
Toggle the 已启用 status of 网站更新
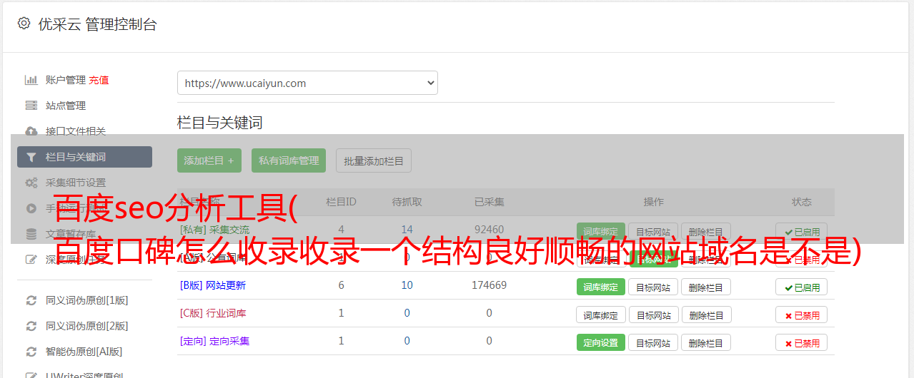[x=802, y=287]
